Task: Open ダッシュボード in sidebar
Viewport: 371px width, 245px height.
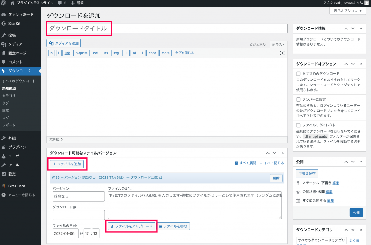Action: pos(20,14)
